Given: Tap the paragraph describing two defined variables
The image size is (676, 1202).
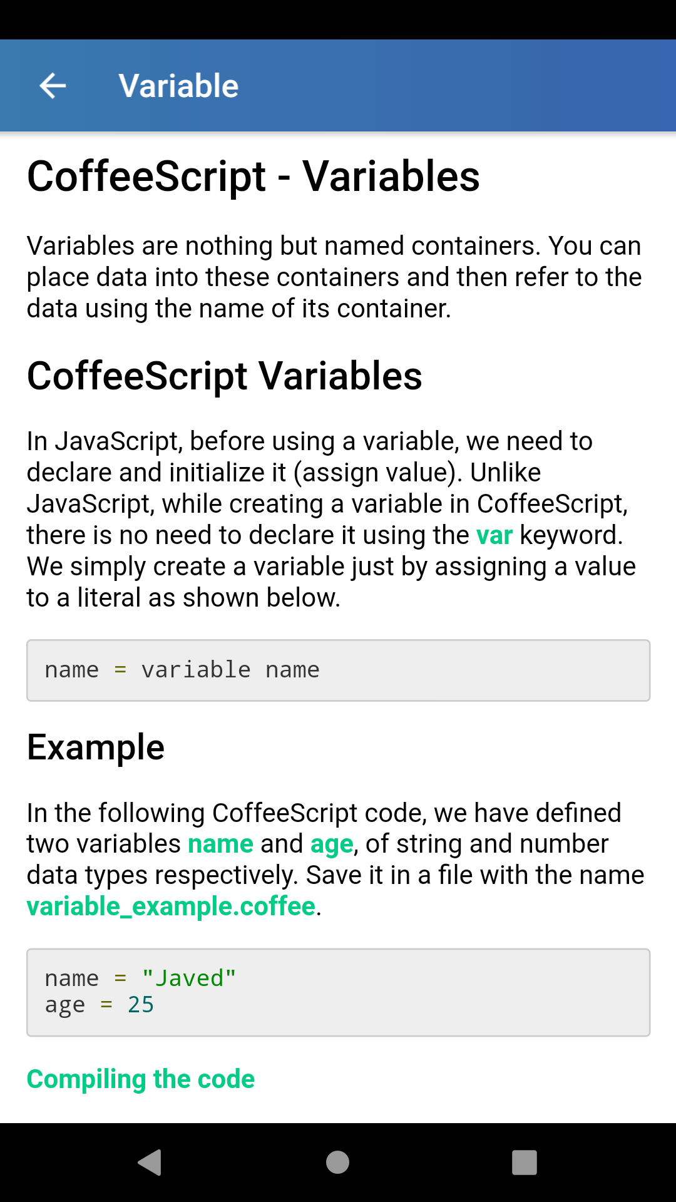Looking at the screenshot, I should (x=335, y=859).
